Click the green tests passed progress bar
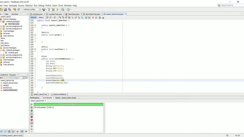Viewport: 244px width, 137px height. 69,104
